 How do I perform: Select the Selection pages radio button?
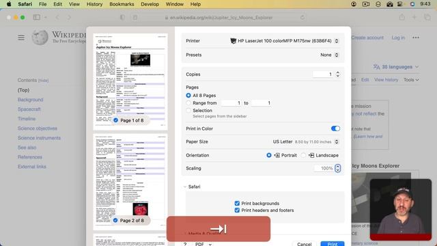point(188,111)
